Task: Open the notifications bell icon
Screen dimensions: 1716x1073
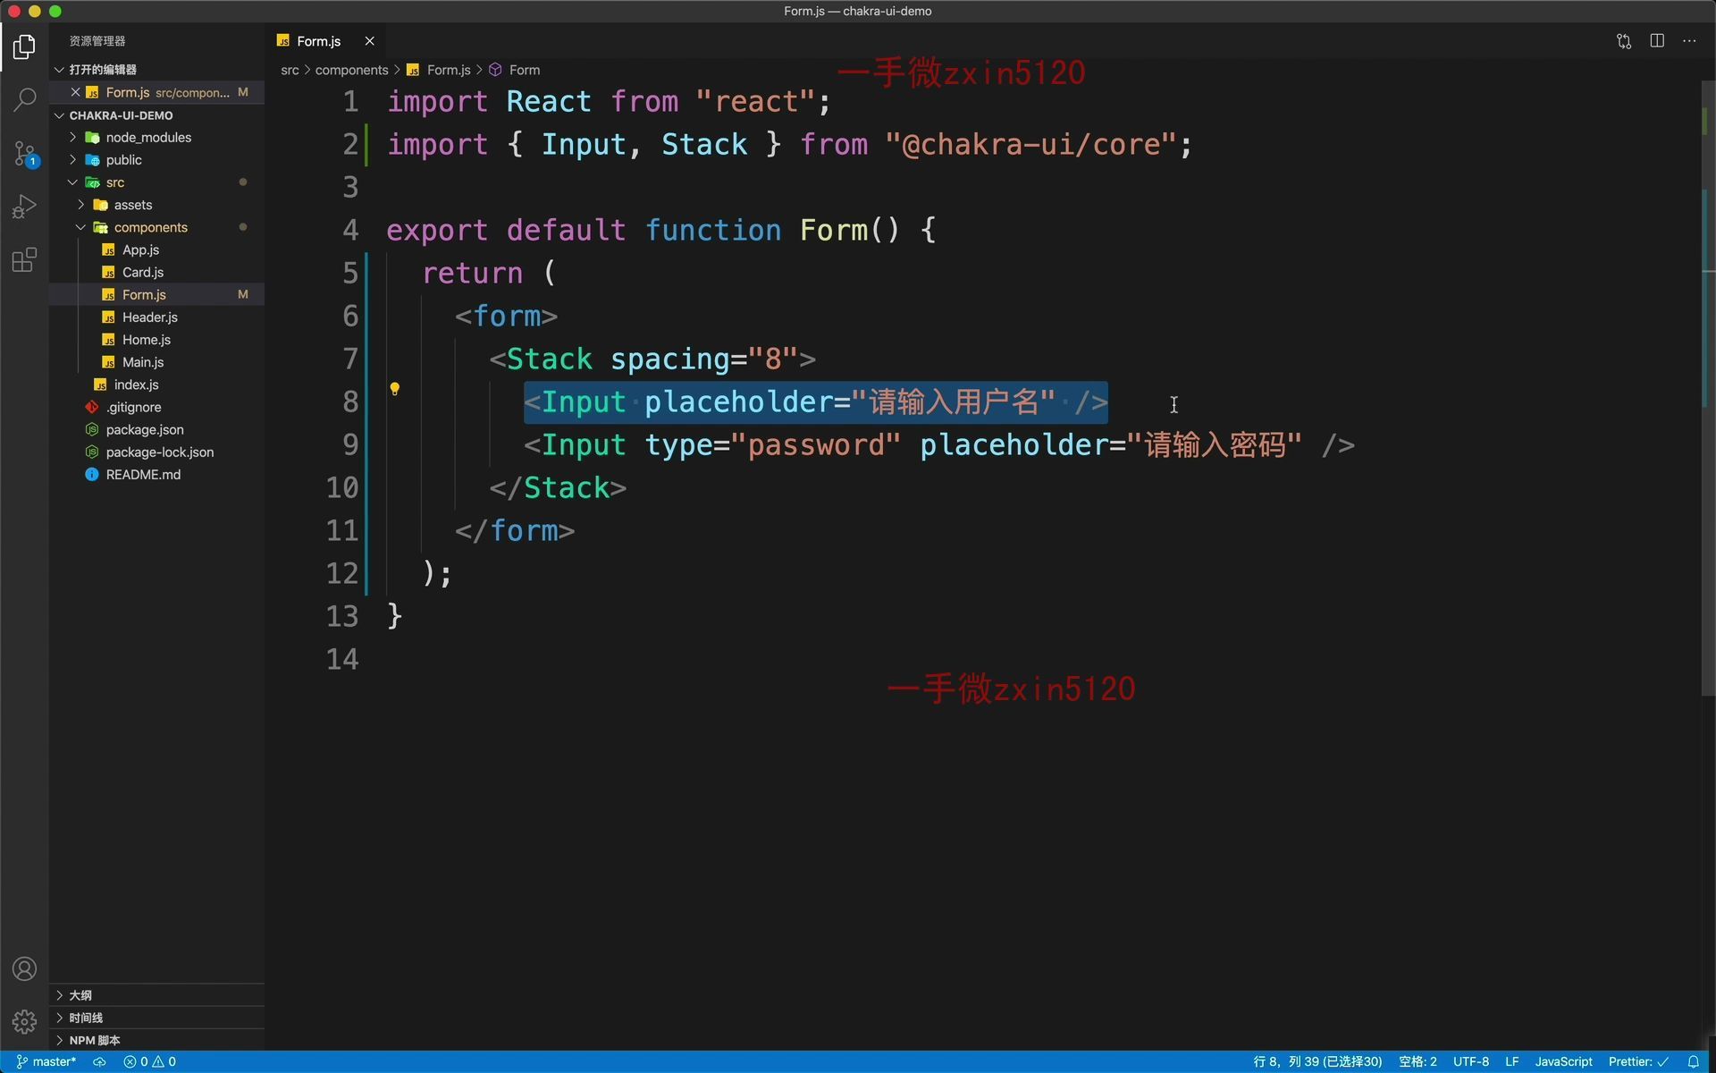Action: [1693, 1061]
